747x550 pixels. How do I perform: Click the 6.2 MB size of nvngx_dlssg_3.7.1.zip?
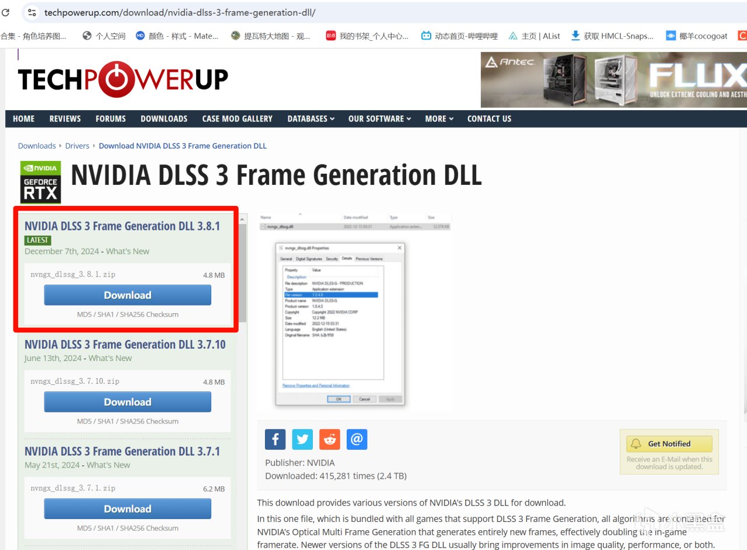click(214, 489)
